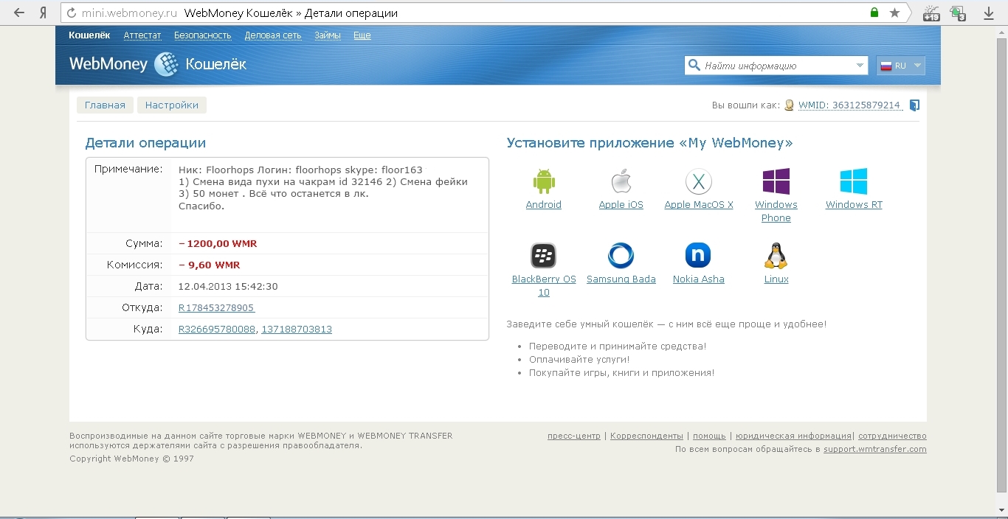Click the Android text link
Viewport: 1008px width, 519px height.
[x=544, y=205]
